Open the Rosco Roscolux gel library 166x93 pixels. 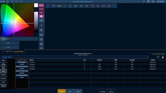coord(41,30)
